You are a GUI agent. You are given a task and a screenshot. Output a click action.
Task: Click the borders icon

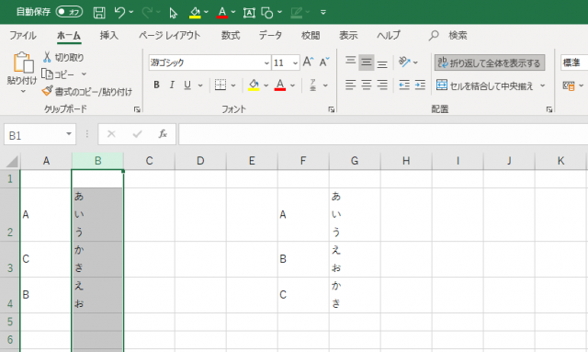click(220, 85)
